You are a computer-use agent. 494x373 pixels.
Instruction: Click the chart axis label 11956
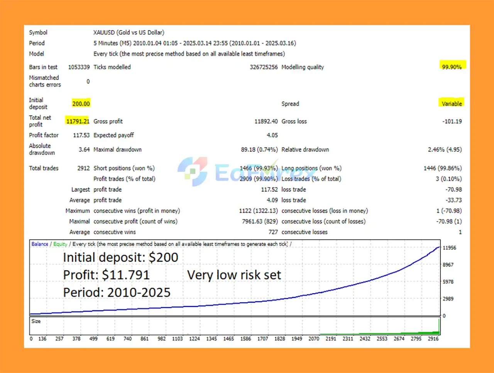click(449, 248)
